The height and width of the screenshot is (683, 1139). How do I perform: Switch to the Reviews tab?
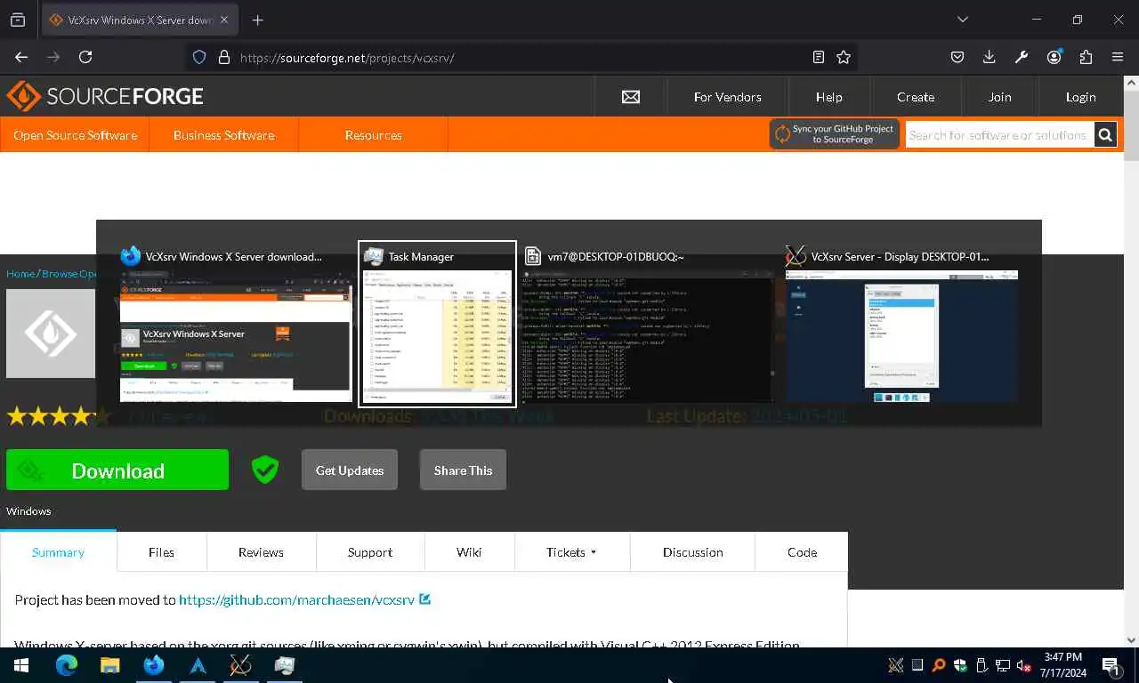point(261,552)
